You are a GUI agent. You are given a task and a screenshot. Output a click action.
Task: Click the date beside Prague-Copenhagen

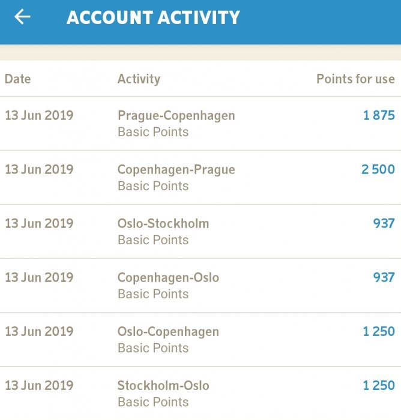39,115
